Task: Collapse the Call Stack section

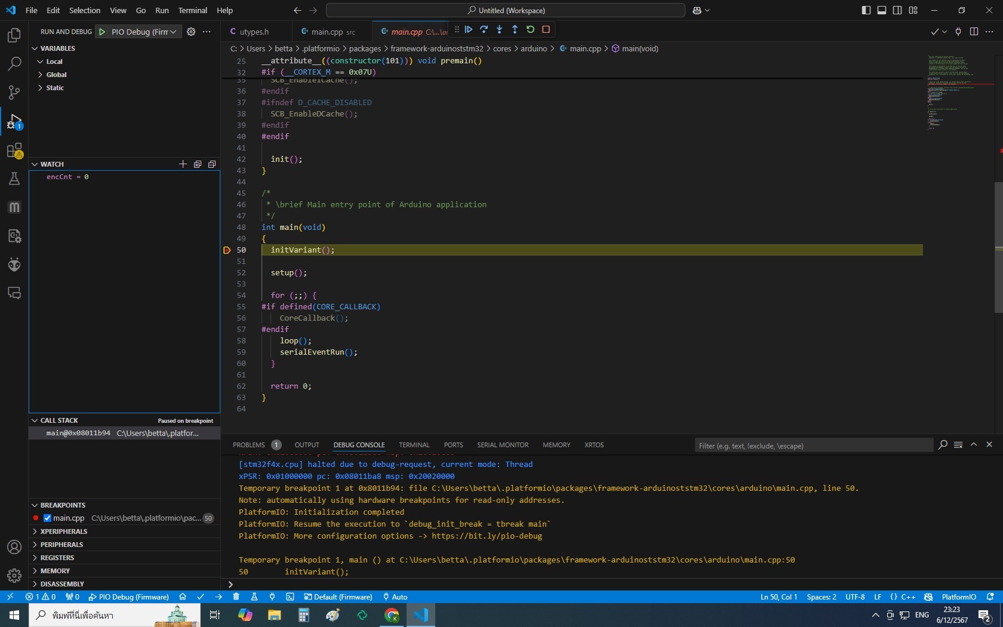Action: (x=59, y=420)
